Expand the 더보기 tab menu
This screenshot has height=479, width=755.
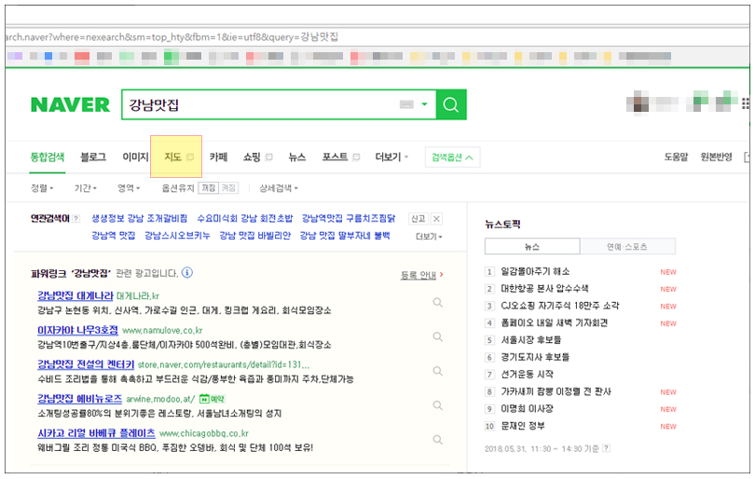391,157
